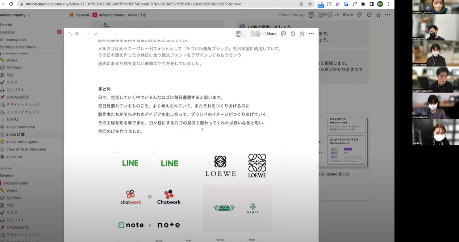Open background page three-dot menu

(x=388, y=15)
